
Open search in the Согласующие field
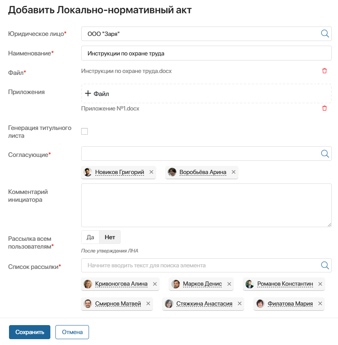pos(325,153)
